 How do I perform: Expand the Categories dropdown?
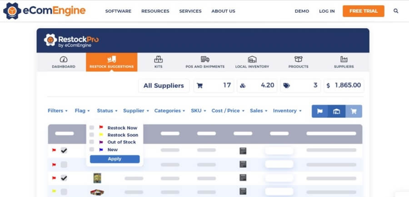[x=170, y=111]
